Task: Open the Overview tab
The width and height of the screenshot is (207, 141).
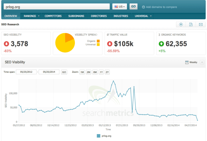Action: click(11, 16)
